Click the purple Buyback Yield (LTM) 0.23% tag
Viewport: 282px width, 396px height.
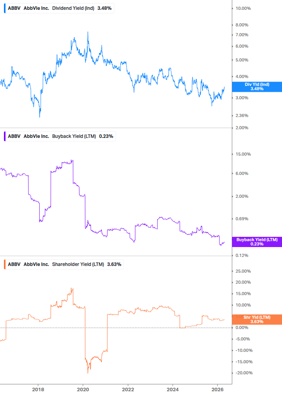click(x=257, y=242)
